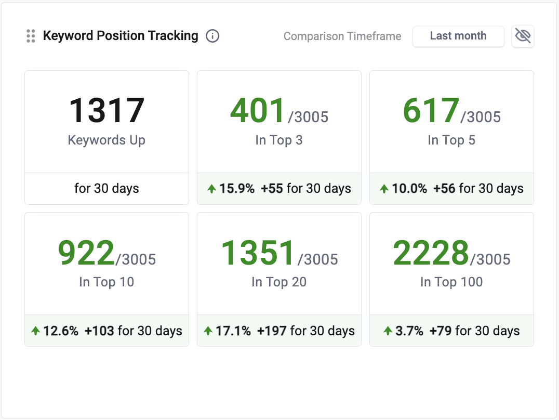Select the 1351 In Top 20 number
Screen dimensions: 559x420
point(258,253)
